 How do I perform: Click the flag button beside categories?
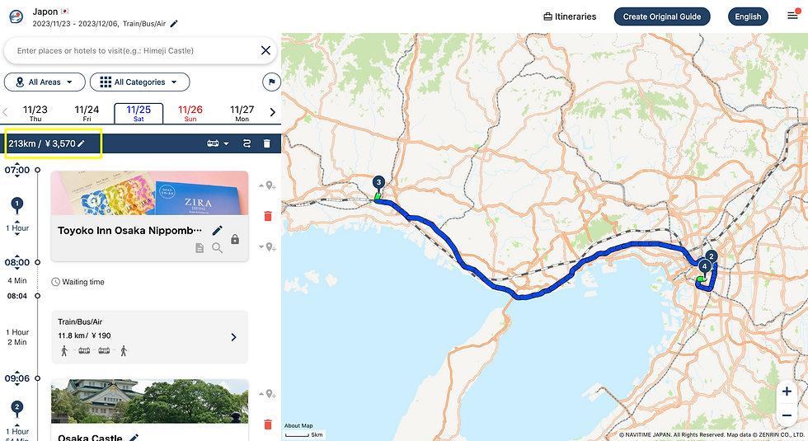(x=271, y=82)
